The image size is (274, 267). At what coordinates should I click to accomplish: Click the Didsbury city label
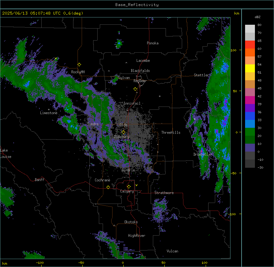click(x=122, y=137)
